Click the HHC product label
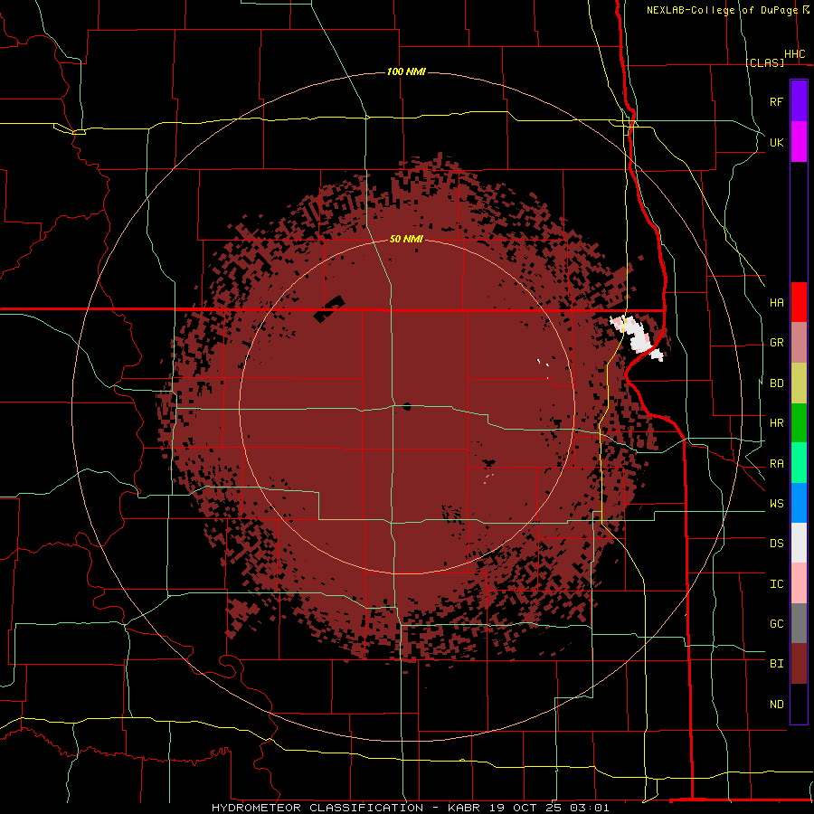Image resolution: width=814 pixels, height=814 pixels. tap(795, 54)
